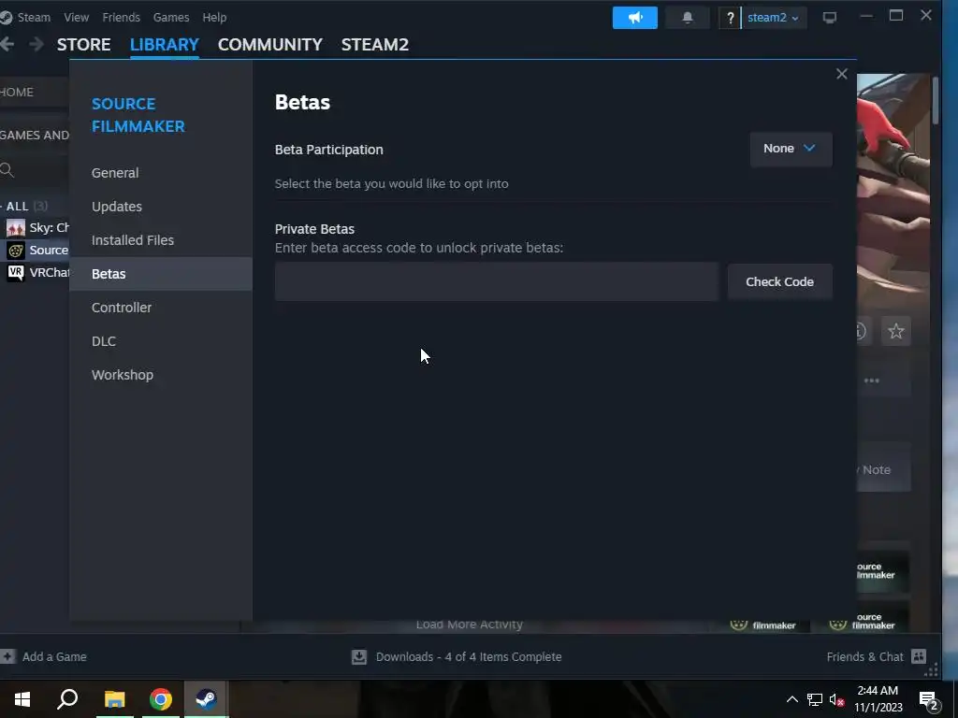
Task: Open the View menu
Action: [x=77, y=17]
